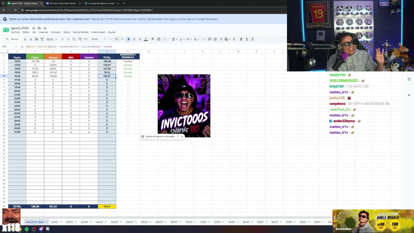414x233 pixels.
Task: Open number format 123 menu
Action: [85, 39]
